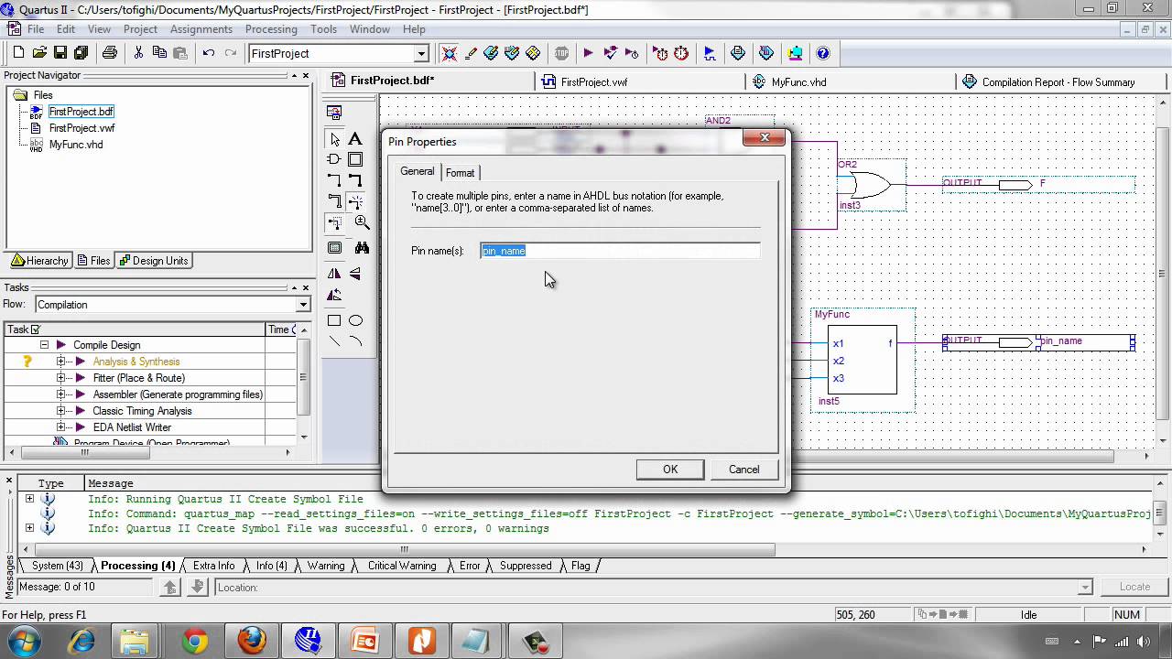Open help with question mark icon
The height and width of the screenshot is (659, 1172).
822,53
